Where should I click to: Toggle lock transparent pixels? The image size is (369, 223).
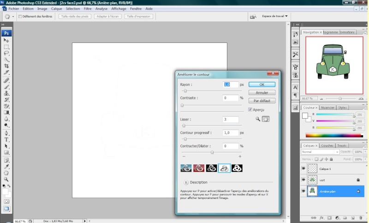(x=316, y=159)
